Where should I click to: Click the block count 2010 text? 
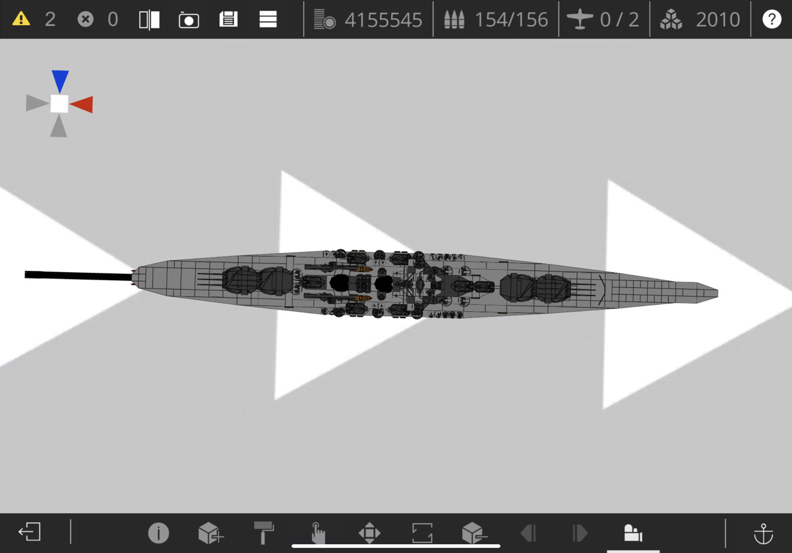[x=718, y=20]
